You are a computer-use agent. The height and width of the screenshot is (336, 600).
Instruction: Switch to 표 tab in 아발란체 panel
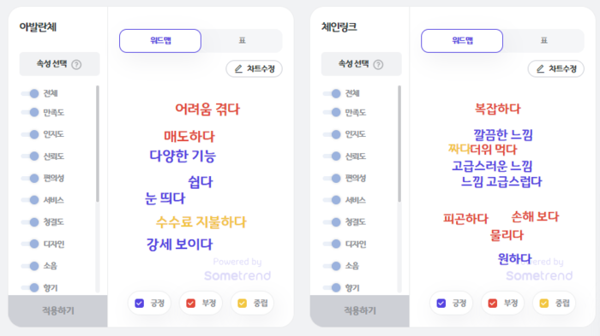[242, 40]
